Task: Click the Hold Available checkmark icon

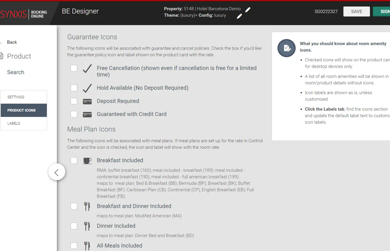Action: (x=87, y=88)
